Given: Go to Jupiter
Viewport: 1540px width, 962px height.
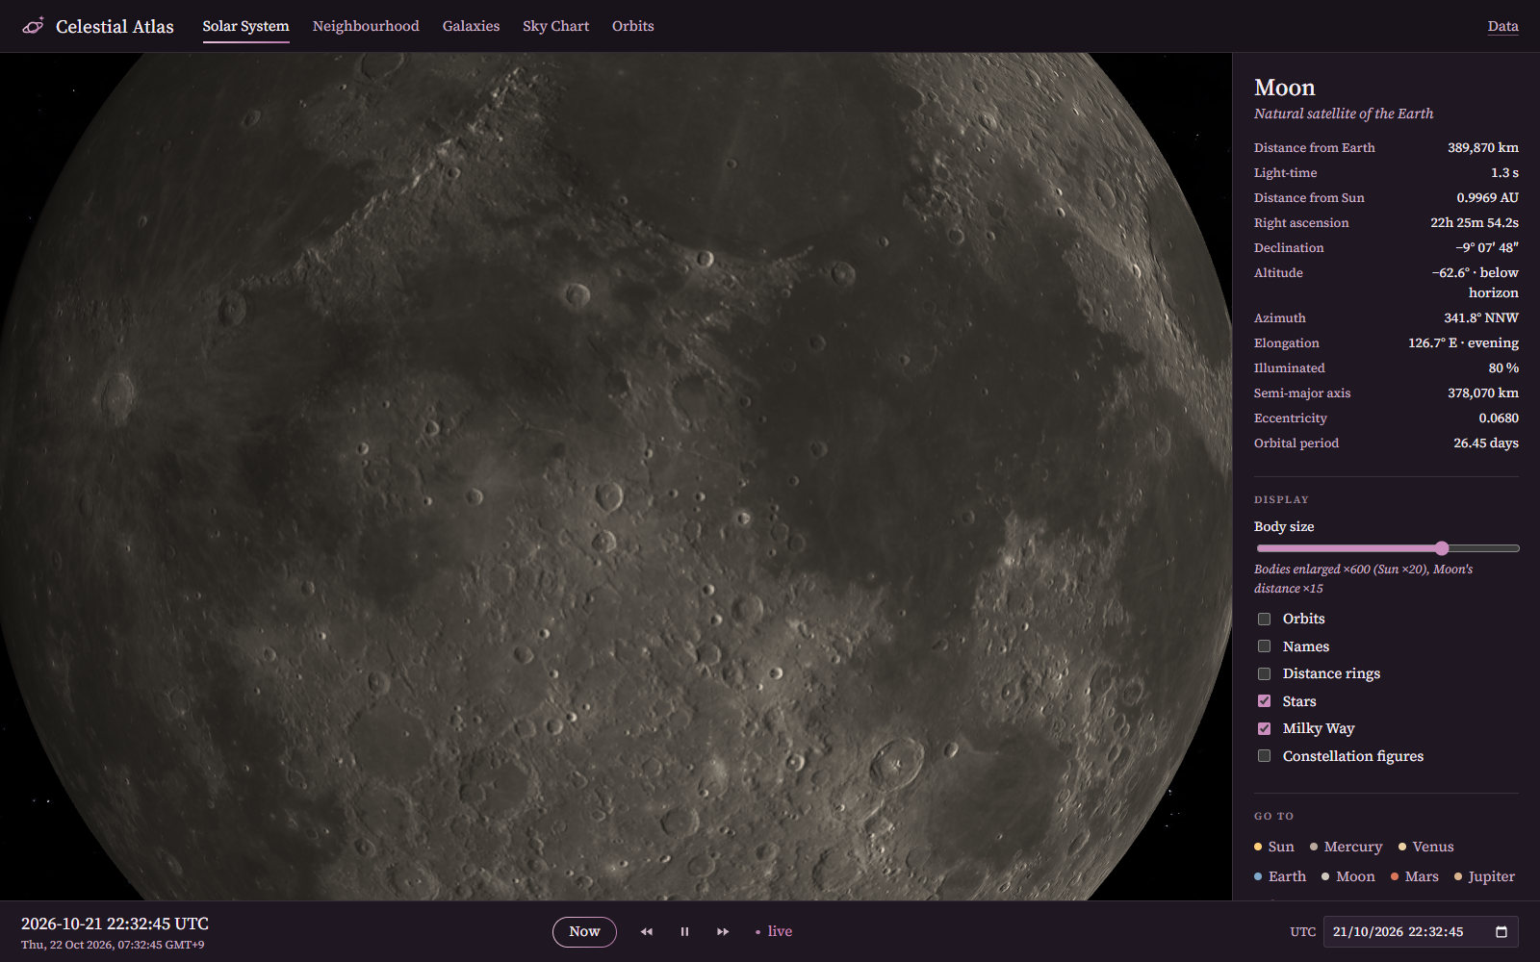Looking at the screenshot, I should pyautogui.click(x=1484, y=876).
